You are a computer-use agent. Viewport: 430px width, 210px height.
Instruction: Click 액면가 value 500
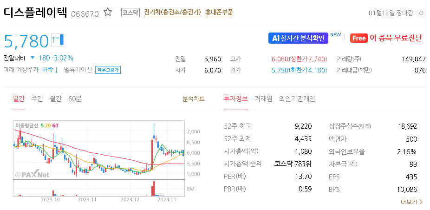point(411,139)
